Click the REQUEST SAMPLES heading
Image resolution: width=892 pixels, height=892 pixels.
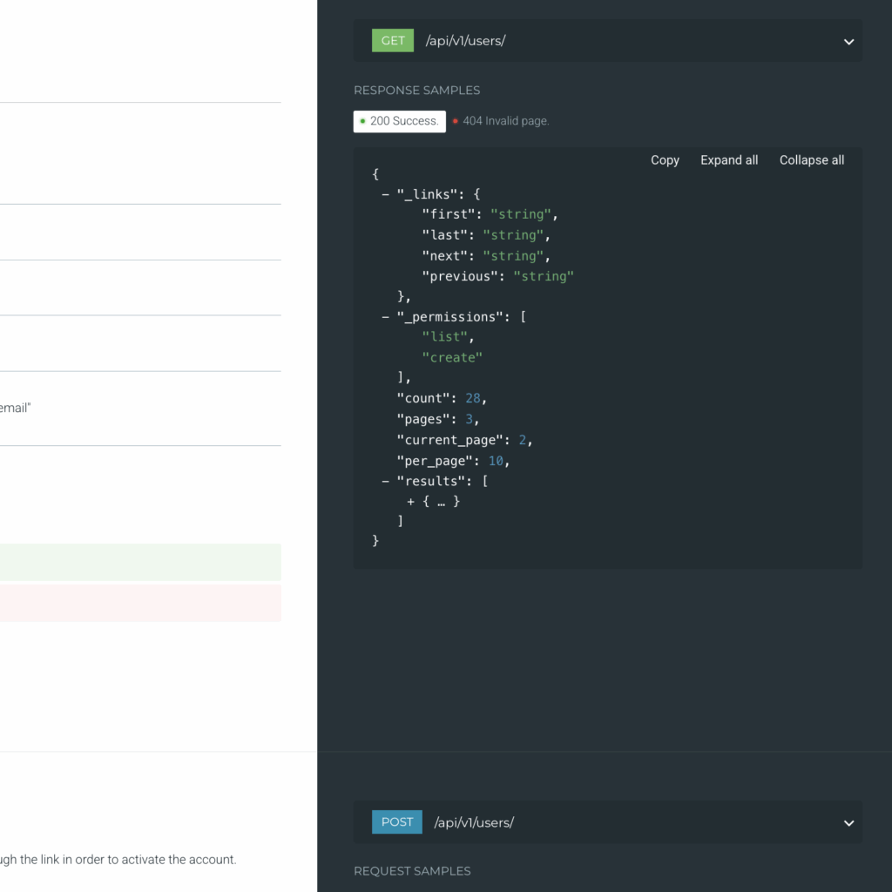[412, 871]
